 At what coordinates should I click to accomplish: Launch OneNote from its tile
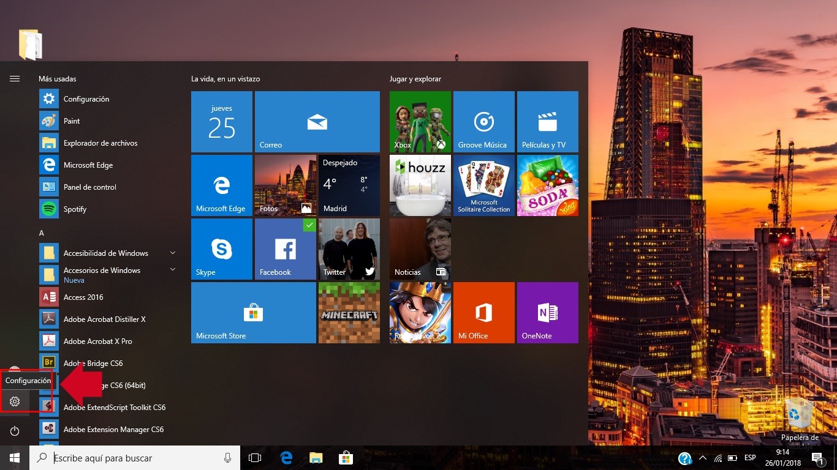[x=547, y=312]
